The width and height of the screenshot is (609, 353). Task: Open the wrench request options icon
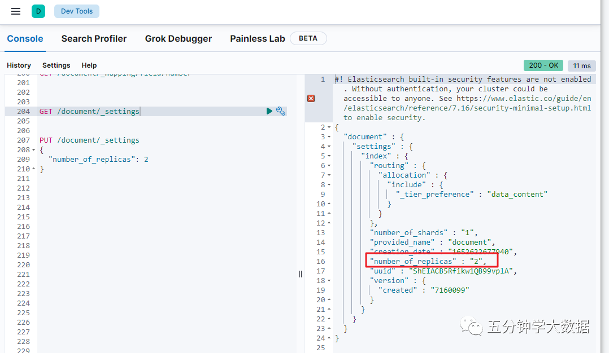pos(281,111)
